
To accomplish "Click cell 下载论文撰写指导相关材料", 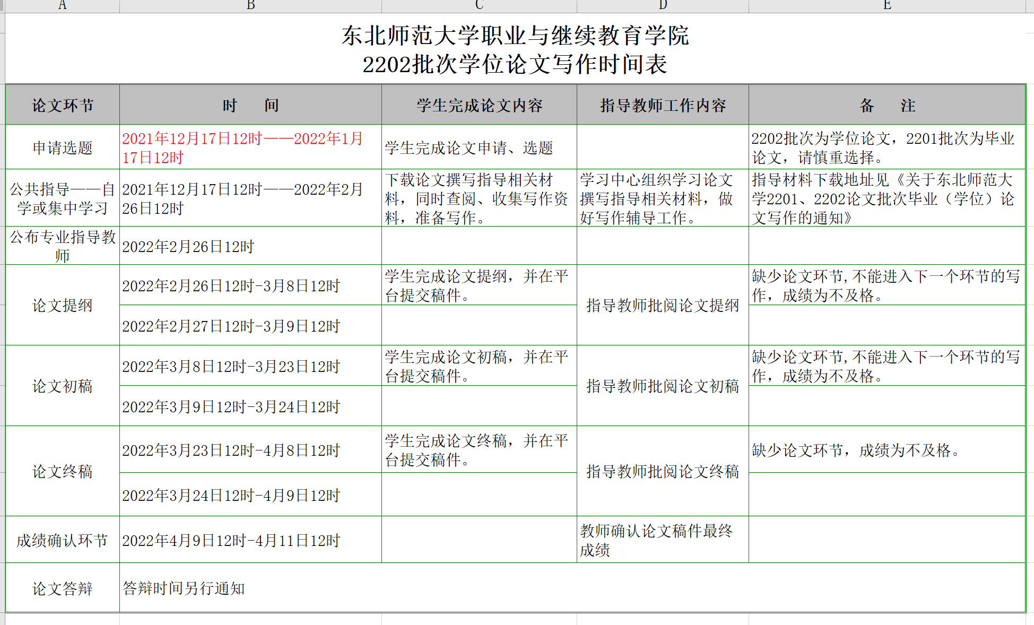I will (479, 198).
